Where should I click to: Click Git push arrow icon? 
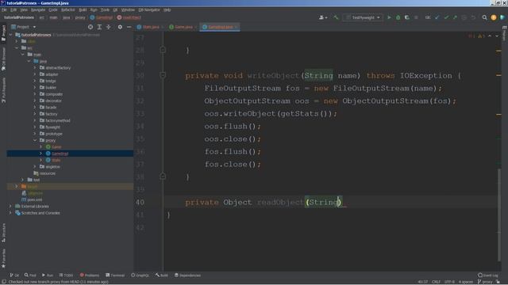[455, 17]
